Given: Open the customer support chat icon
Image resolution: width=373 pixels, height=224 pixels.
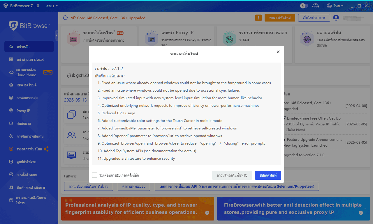Looking at the screenshot, I should click(315, 6).
